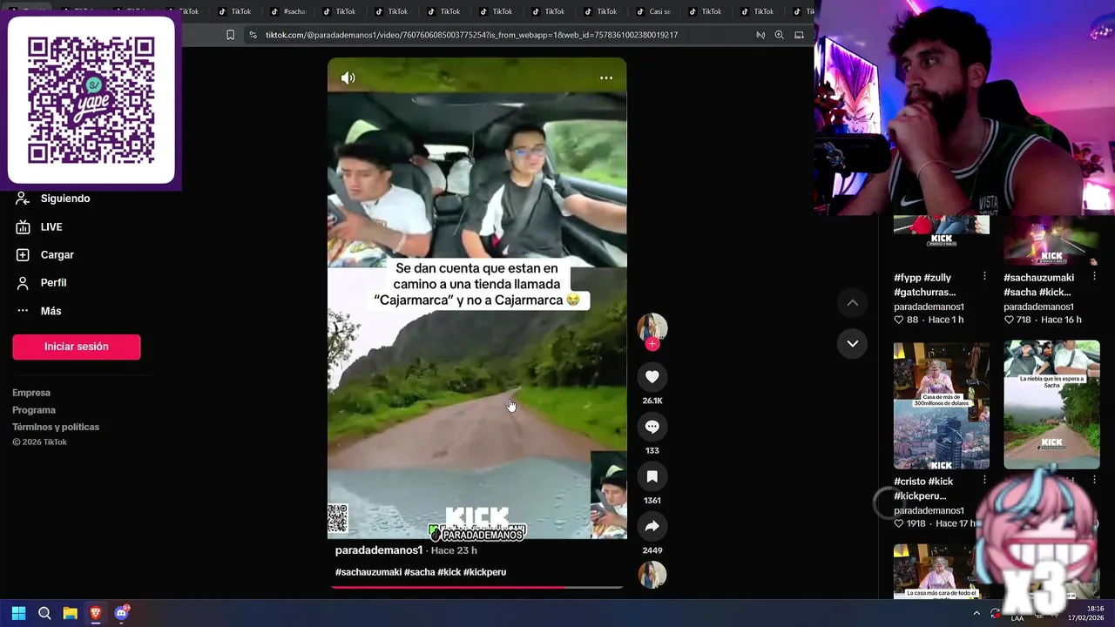This screenshot has height=627, width=1115.
Task: Switch to the Casi se browser tab
Action: point(653,11)
